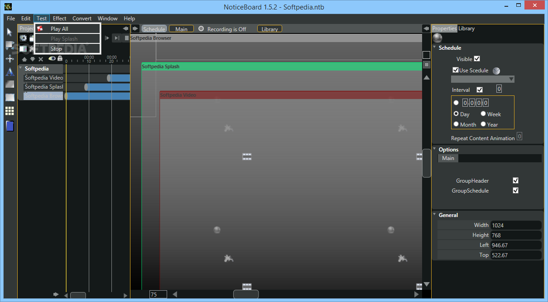
Task: Click the sphere icon under Properties tab
Action: click(437, 38)
